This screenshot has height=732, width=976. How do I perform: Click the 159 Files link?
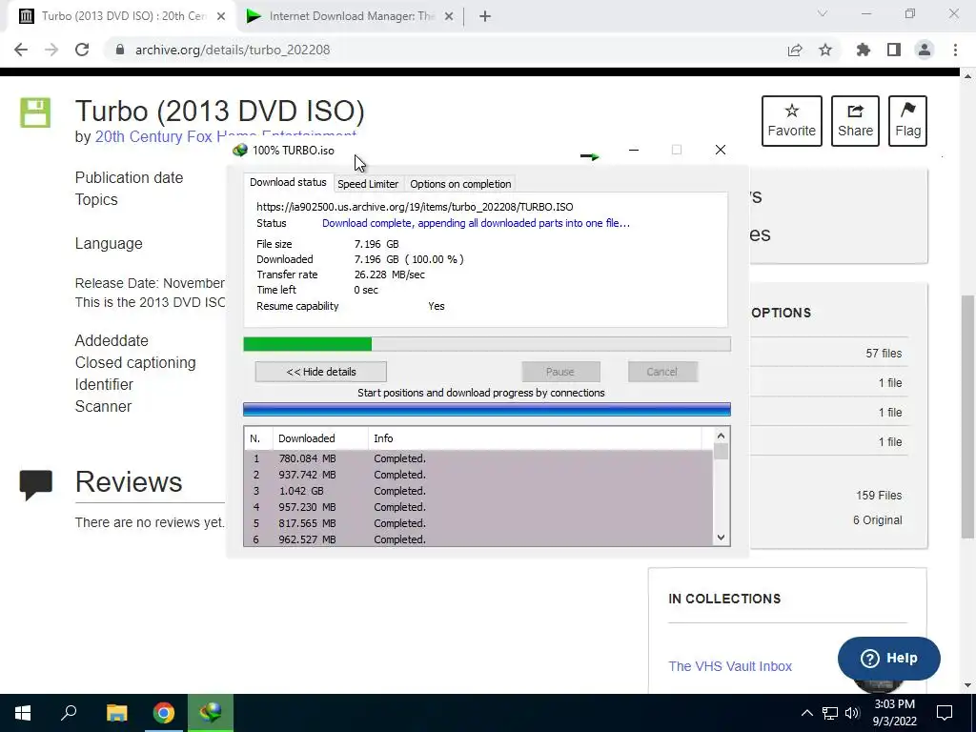coord(878,496)
